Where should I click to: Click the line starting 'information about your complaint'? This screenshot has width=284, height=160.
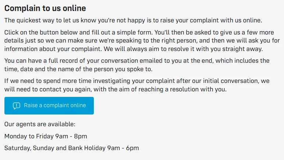coord(134,49)
